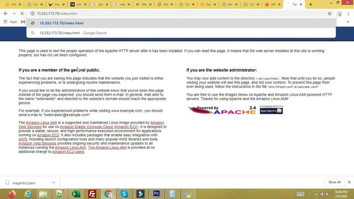Switch to the LAI tab
This screenshot has width=354, height=199.
pos(79,4)
